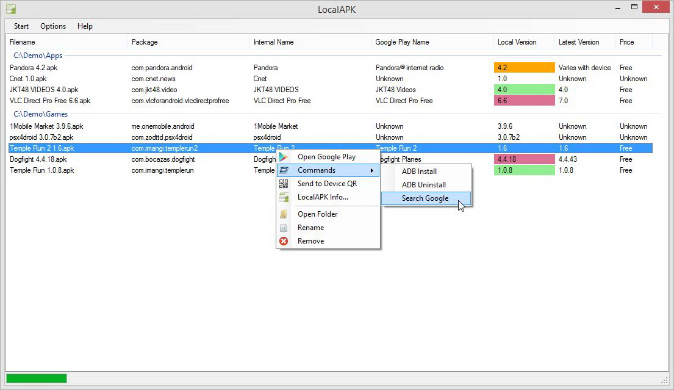The image size is (674, 390).
Task: Click the Open Folder icon
Action: [x=284, y=214]
